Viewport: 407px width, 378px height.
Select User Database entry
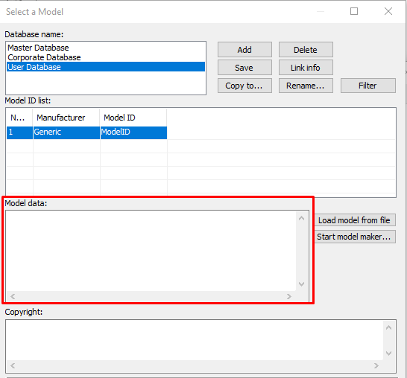click(106, 67)
